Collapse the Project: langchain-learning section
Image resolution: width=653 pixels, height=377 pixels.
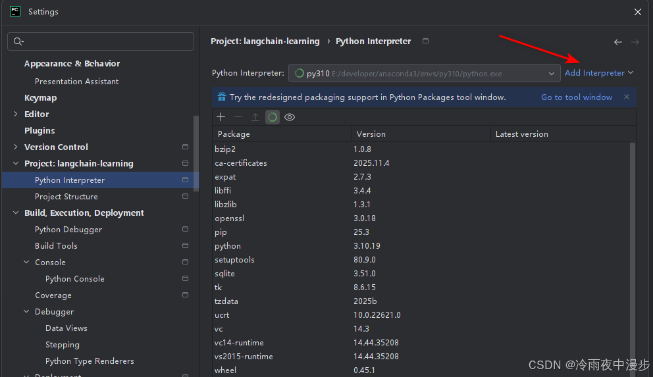click(15, 163)
